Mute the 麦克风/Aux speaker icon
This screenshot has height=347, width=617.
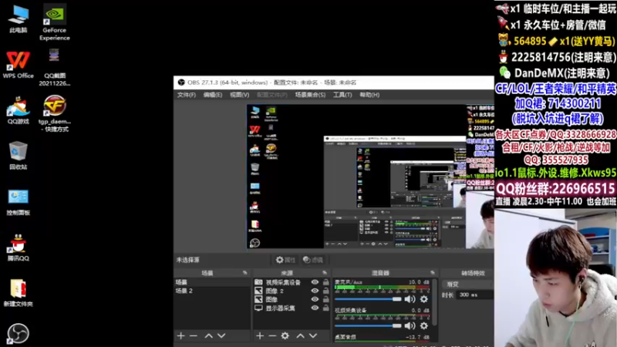pyautogui.click(x=410, y=299)
